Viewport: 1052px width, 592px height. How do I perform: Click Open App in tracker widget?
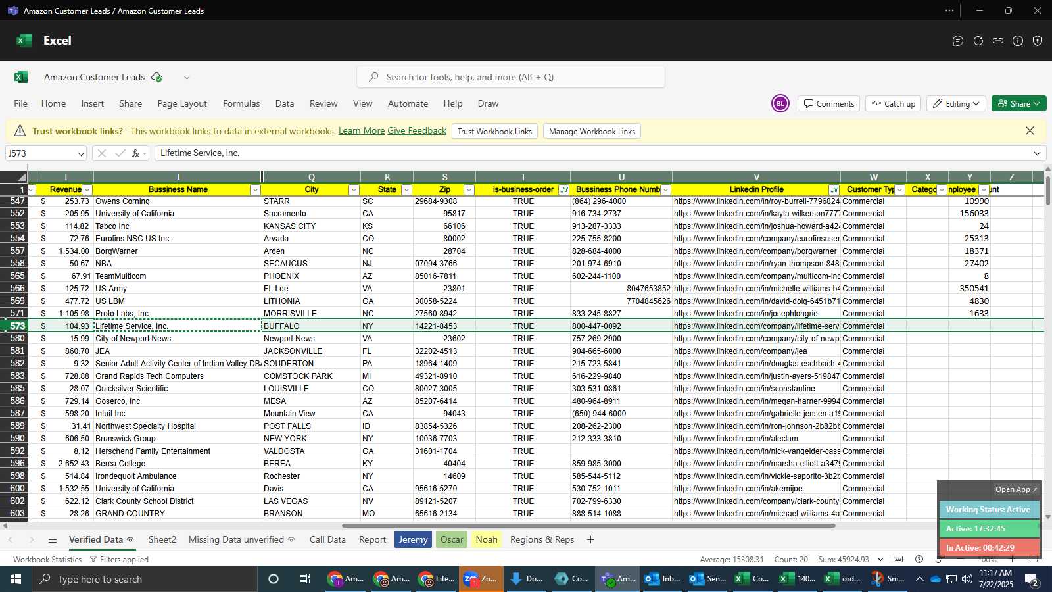pyautogui.click(x=1016, y=489)
